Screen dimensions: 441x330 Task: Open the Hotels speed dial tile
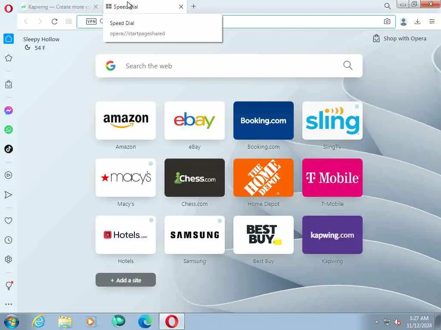(x=126, y=235)
